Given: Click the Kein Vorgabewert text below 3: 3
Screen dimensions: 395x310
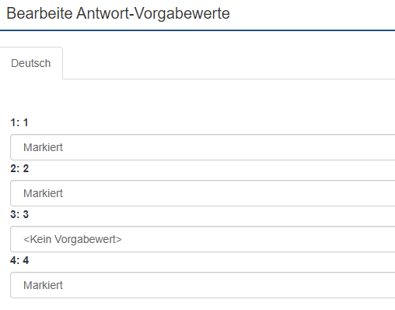Looking at the screenshot, I should coord(72,239).
